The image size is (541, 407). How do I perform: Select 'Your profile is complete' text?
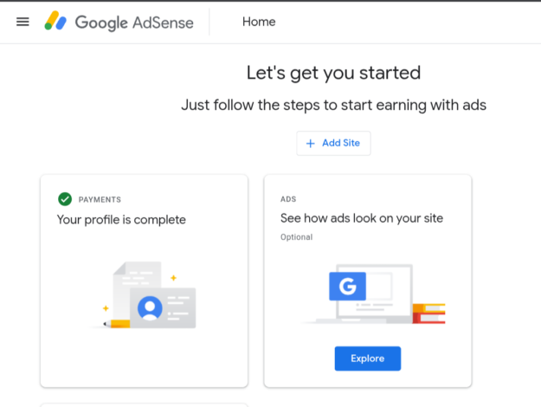point(121,220)
